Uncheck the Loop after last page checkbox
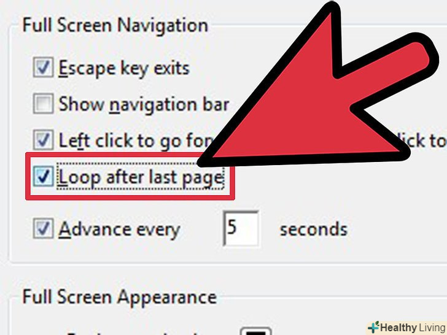 click(x=43, y=177)
